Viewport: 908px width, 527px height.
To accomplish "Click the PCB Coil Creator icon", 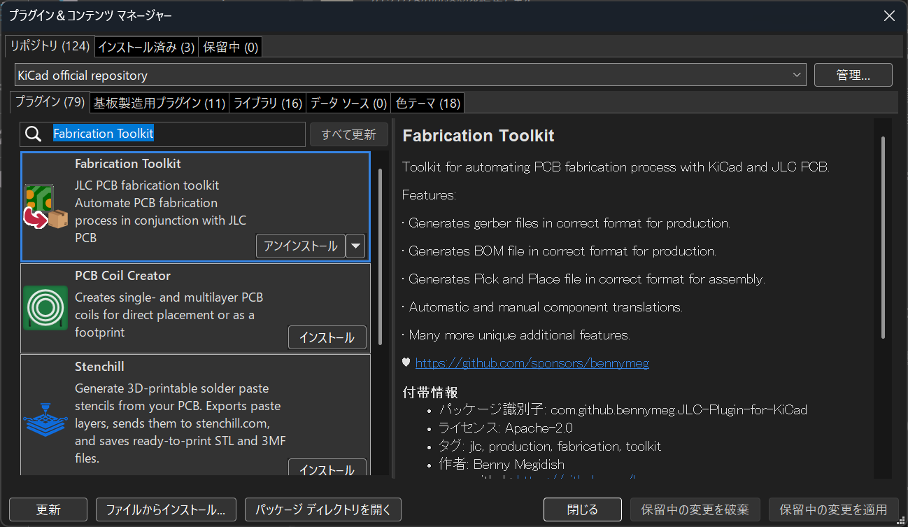I will pos(45,308).
